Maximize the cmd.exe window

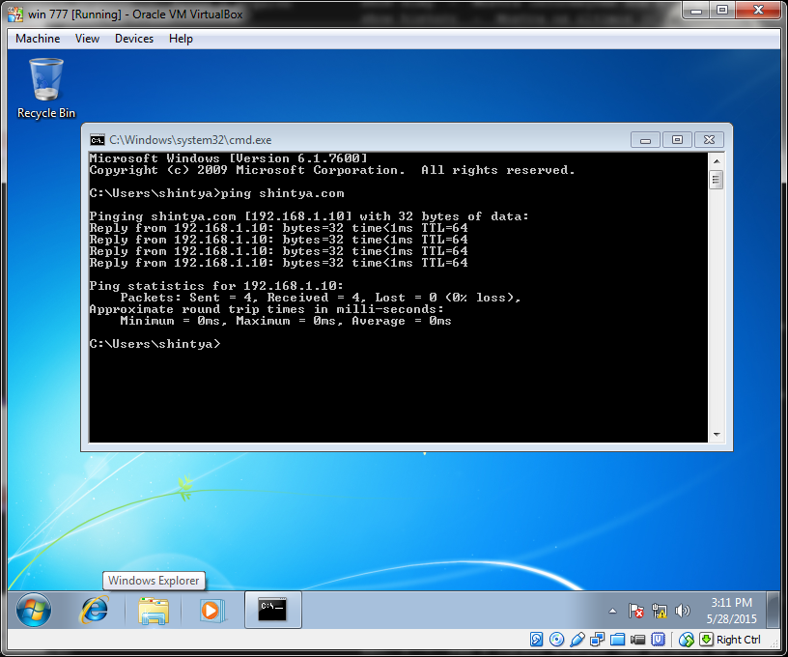pyautogui.click(x=677, y=140)
